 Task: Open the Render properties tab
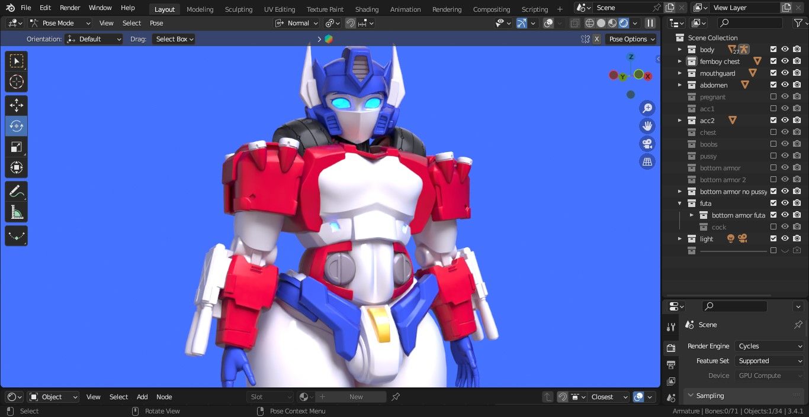(x=671, y=348)
